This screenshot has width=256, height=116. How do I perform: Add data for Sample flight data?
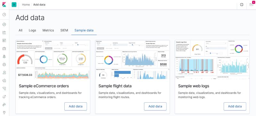coord(155,106)
